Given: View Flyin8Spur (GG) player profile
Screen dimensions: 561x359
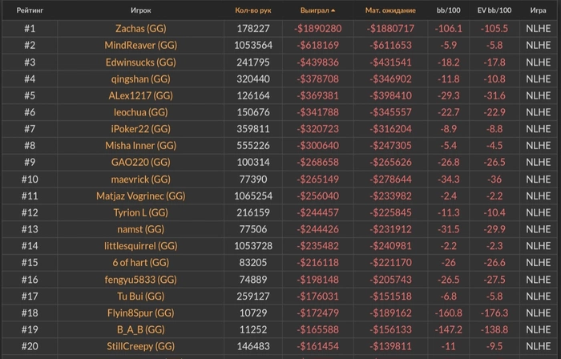Looking at the screenshot, I should click(x=140, y=313).
